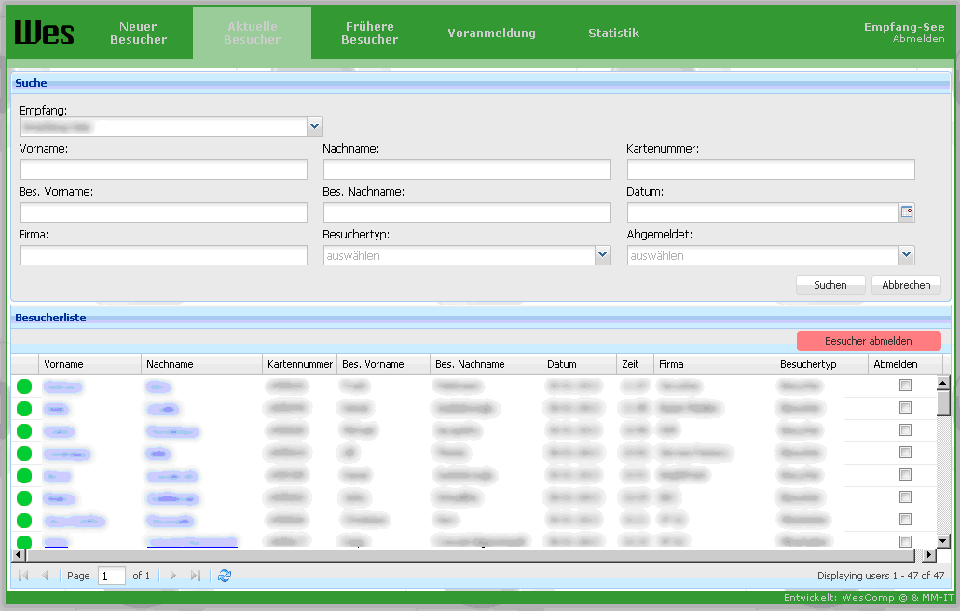Switch to Aktuelle Besucher tab
The height and width of the screenshot is (611, 960).
click(x=253, y=33)
